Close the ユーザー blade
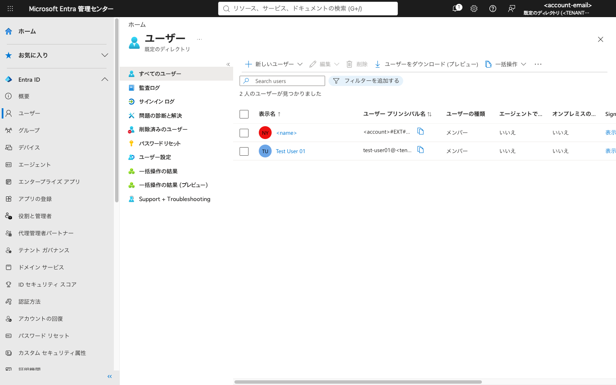 pos(601,39)
